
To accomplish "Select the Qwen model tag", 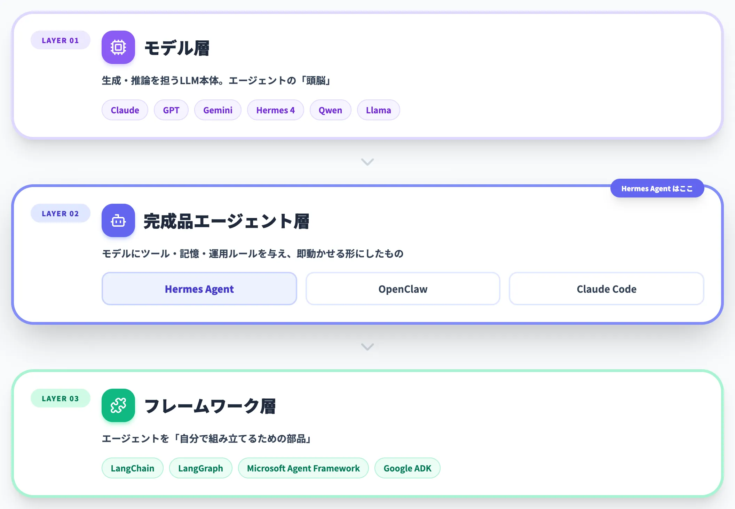I will (x=331, y=110).
